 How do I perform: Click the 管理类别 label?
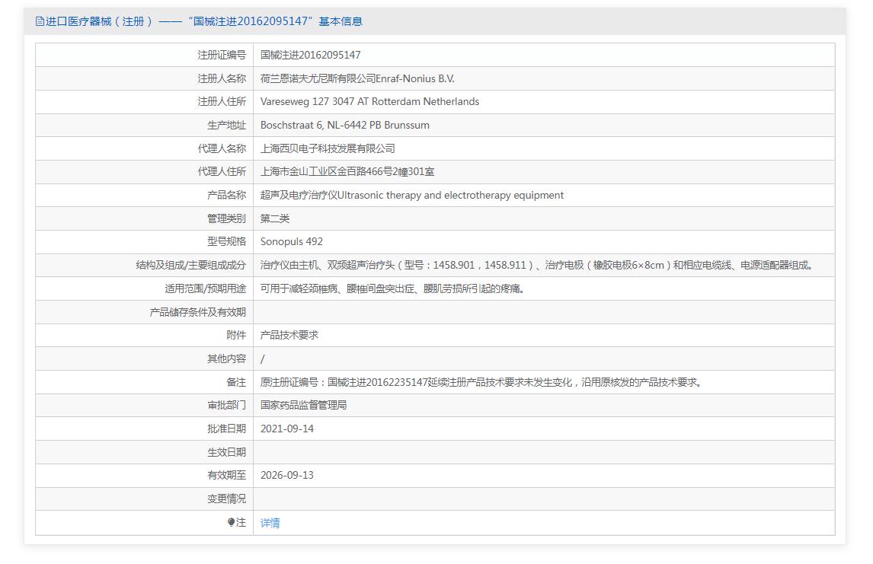coord(226,218)
